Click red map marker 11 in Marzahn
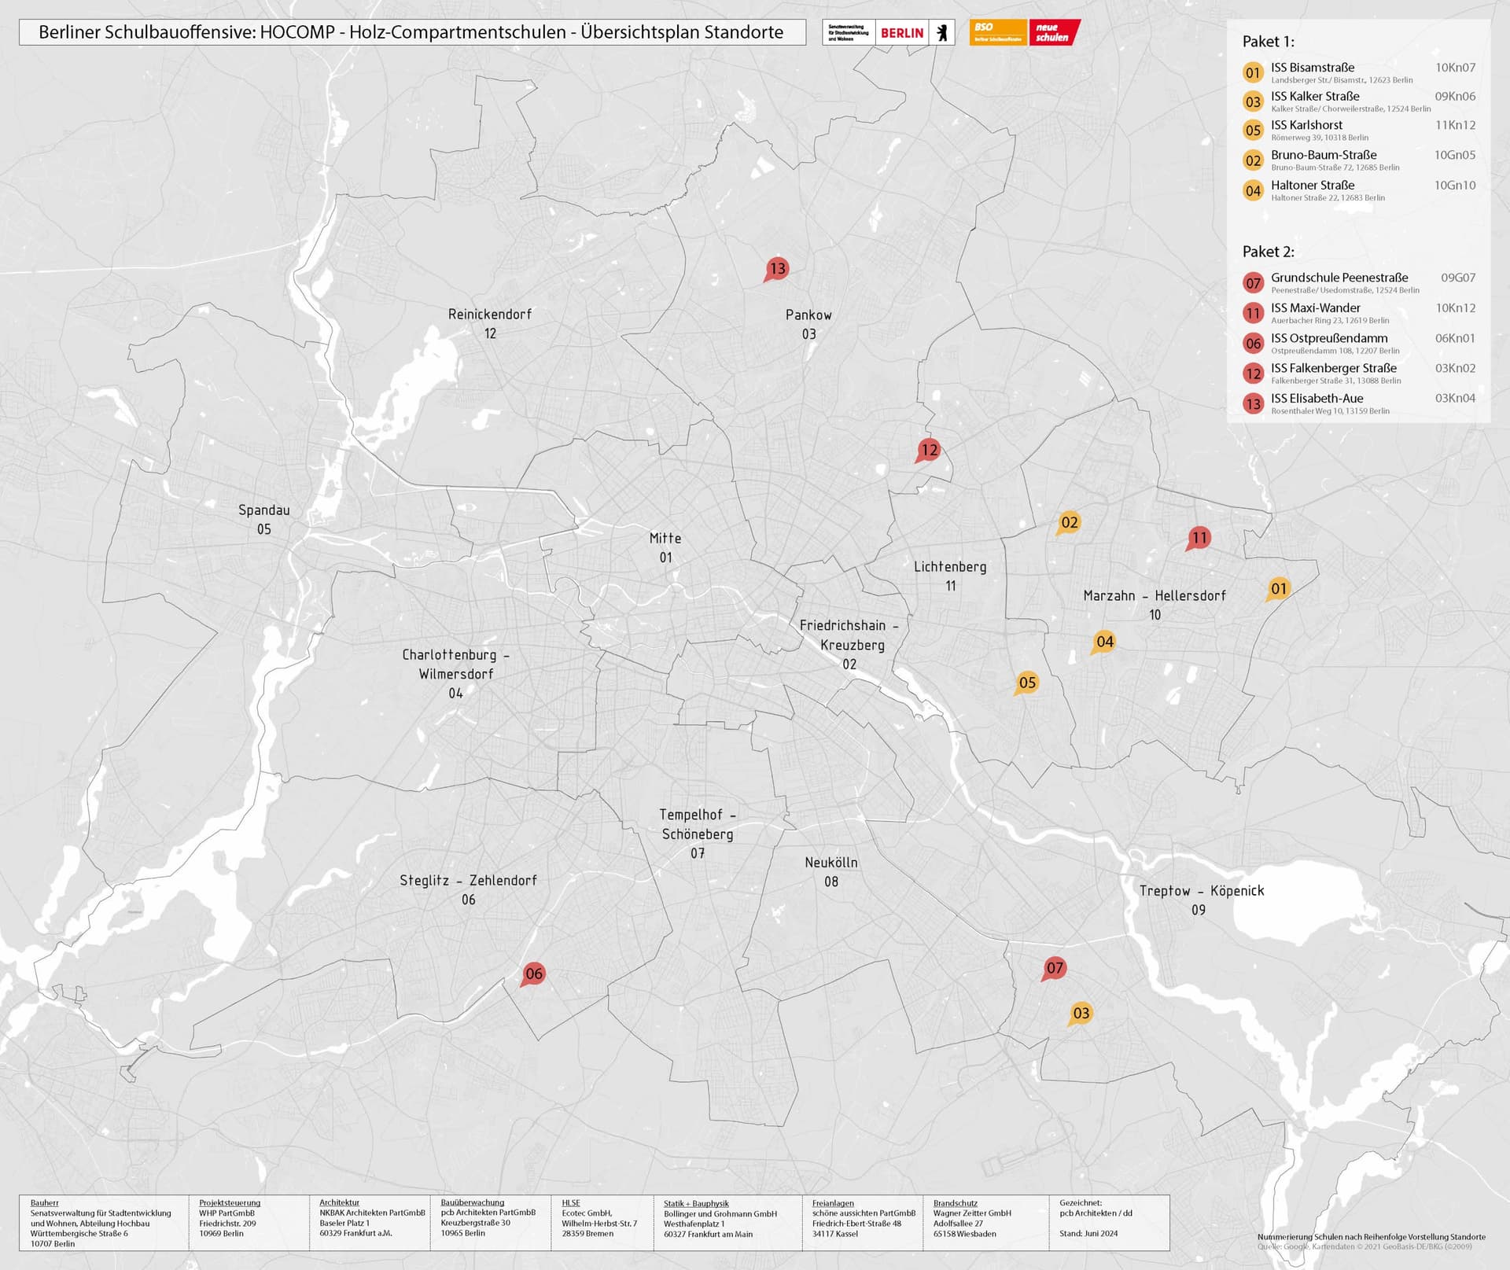Image resolution: width=1510 pixels, height=1270 pixels. pos(1199,538)
